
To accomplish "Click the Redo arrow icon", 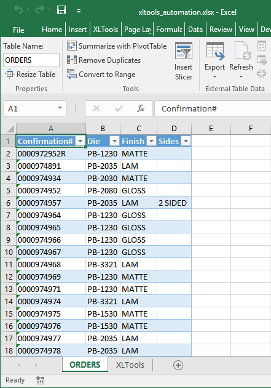I will pyautogui.click(x=40, y=10).
